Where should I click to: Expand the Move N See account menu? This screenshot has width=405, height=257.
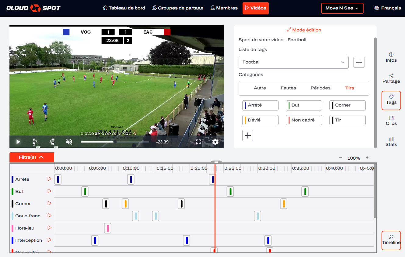(342, 8)
